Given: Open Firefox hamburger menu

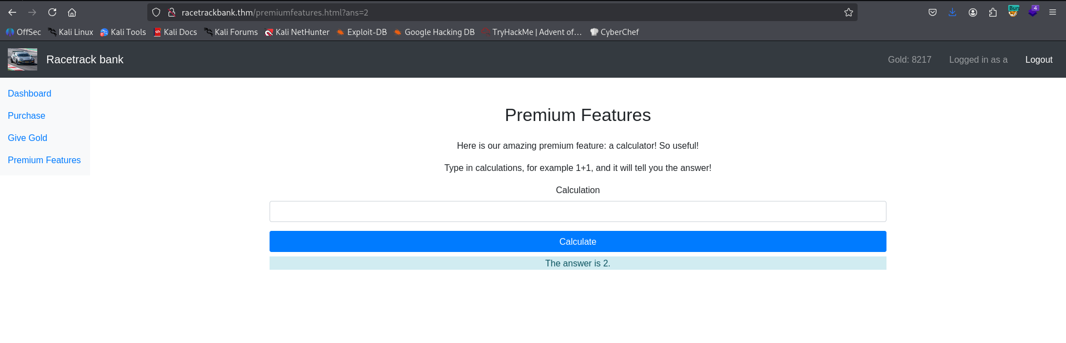Looking at the screenshot, I should click(1053, 12).
